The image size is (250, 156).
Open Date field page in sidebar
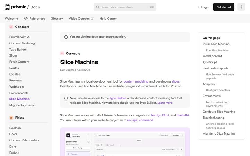click(12, 146)
